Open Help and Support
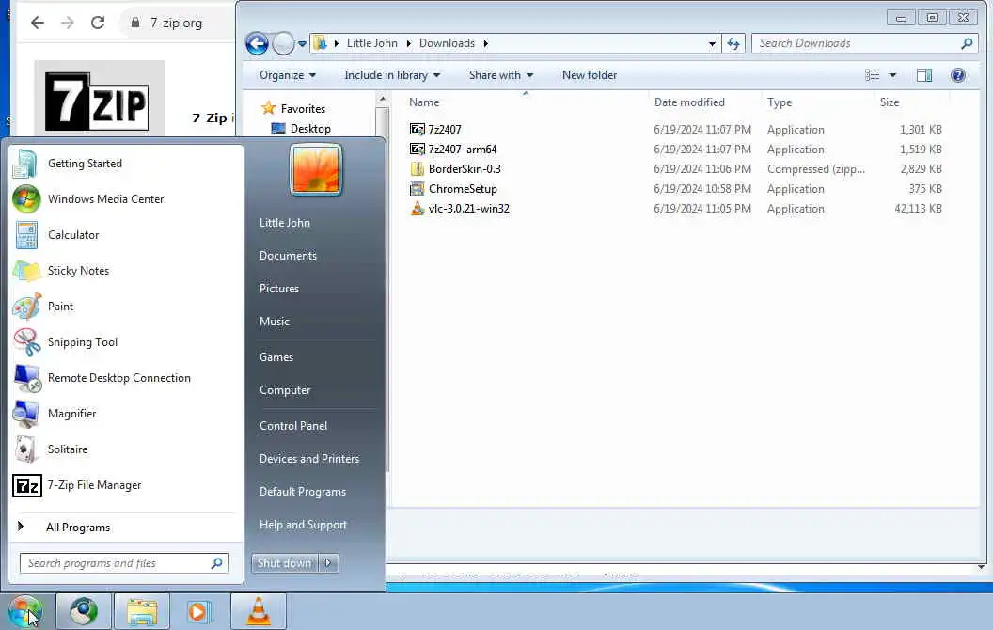This screenshot has width=993, height=630. tap(303, 525)
